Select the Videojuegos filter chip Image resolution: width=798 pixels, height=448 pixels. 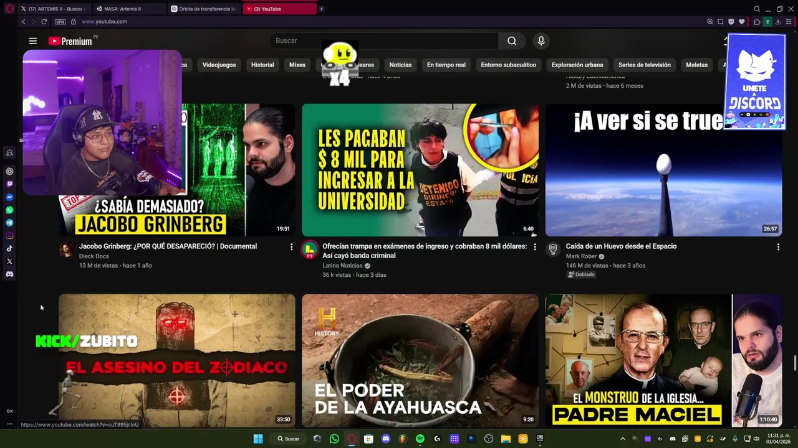(219, 65)
